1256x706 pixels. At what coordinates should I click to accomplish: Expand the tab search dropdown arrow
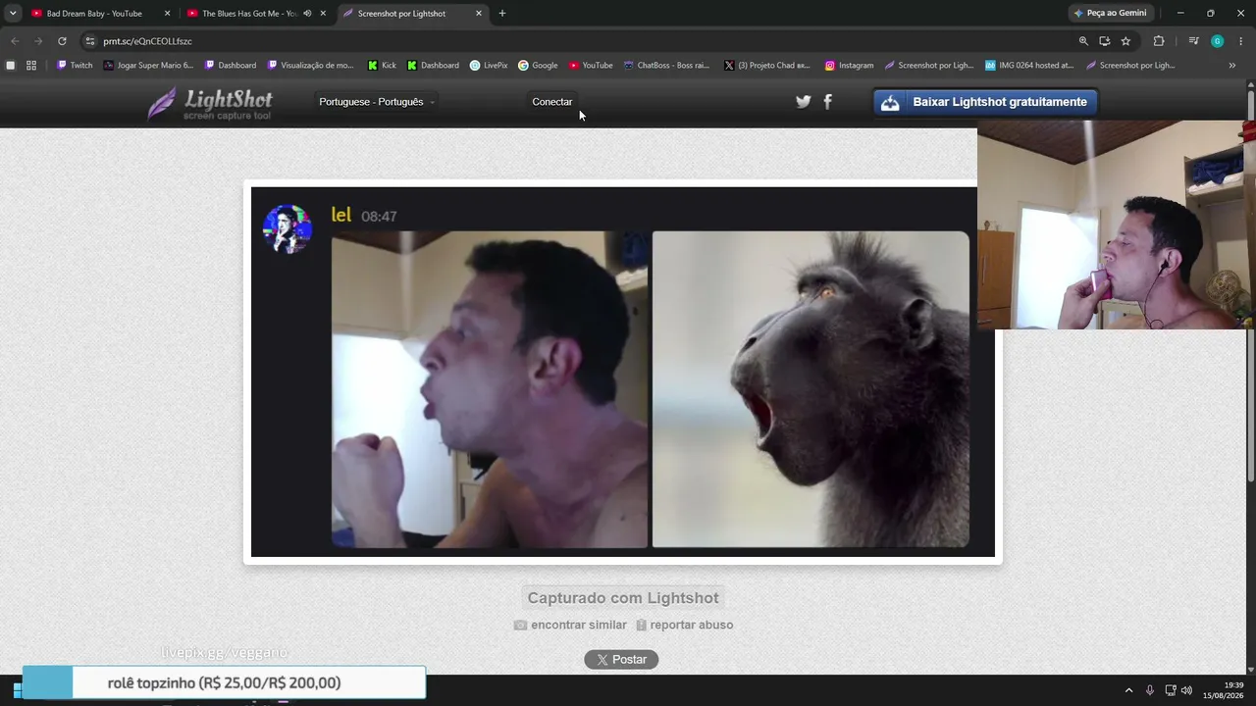click(x=13, y=13)
